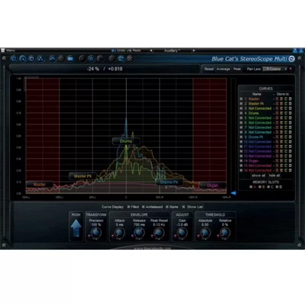This screenshot has width=305, height=305.
Task: Toggle the grid display toolbar icon
Action: pyautogui.click(x=112, y=59)
